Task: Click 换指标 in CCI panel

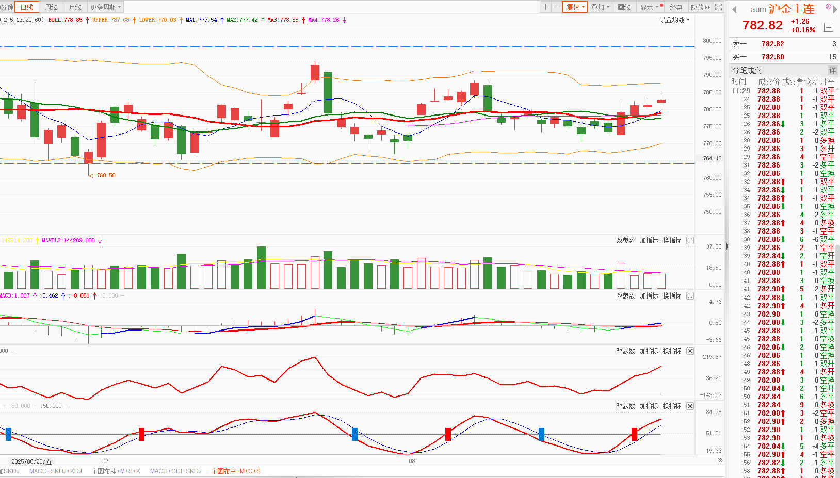Action: [x=672, y=351]
